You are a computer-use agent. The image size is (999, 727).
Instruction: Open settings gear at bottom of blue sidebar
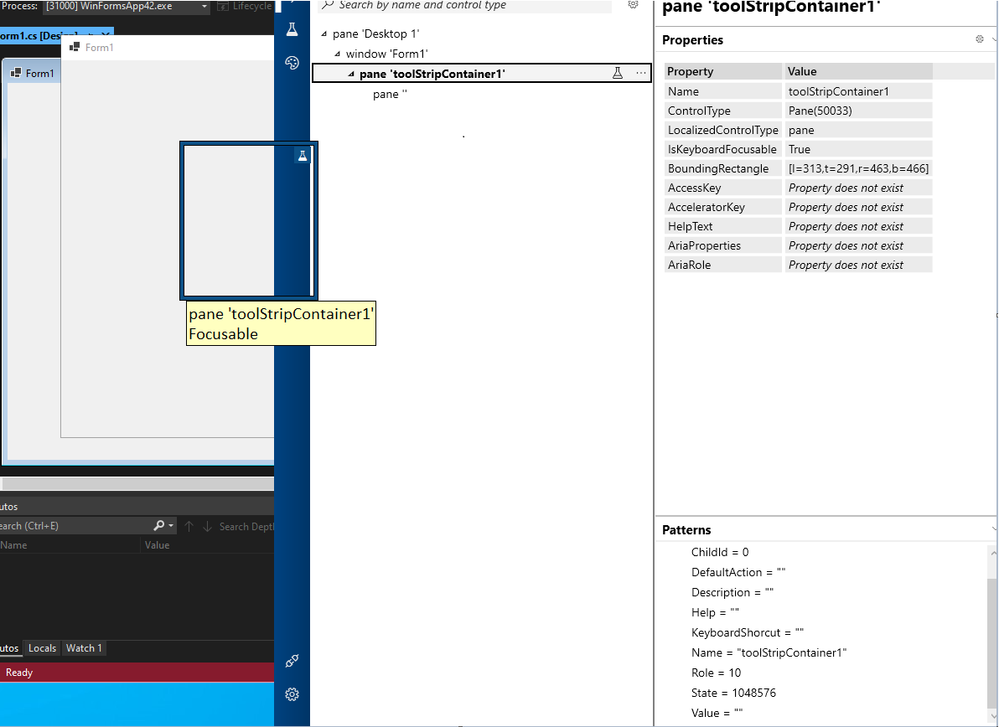(292, 693)
